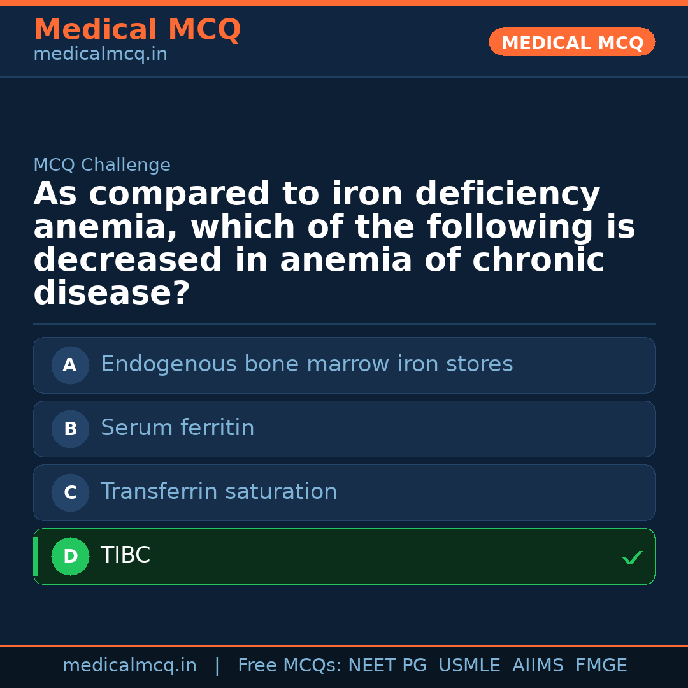Screen dimensions: 688x688
Task: Click the Medical MCQ header title
Action: click(137, 30)
